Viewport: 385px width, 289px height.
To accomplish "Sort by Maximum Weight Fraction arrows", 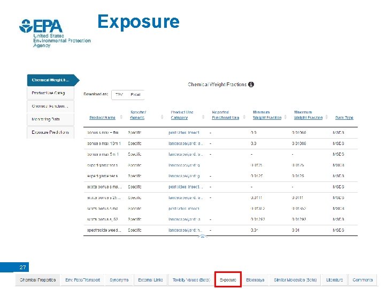I will click(x=327, y=117).
